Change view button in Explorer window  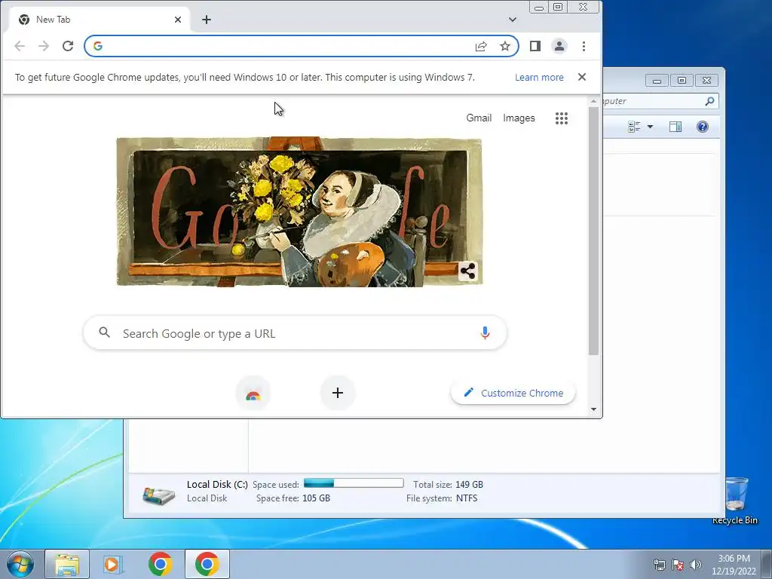(634, 127)
